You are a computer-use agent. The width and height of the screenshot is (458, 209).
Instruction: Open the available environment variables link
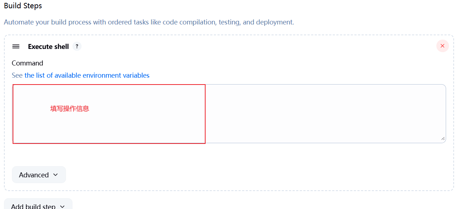pyautogui.click(x=87, y=76)
